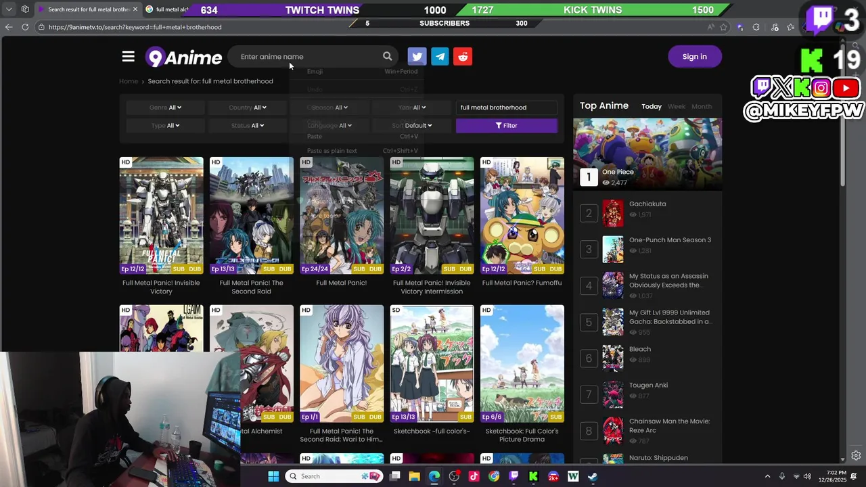Open Steam from the taskbar
The width and height of the screenshot is (866, 487).
click(593, 476)
